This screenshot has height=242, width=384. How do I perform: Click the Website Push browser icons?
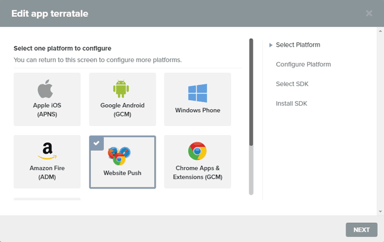119,156
